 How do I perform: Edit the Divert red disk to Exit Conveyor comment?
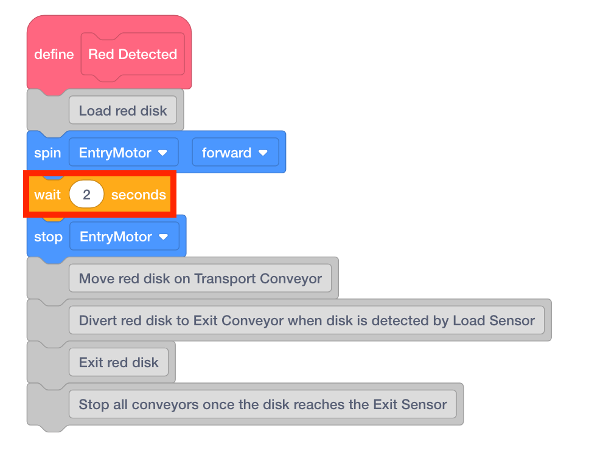[307, 320]
